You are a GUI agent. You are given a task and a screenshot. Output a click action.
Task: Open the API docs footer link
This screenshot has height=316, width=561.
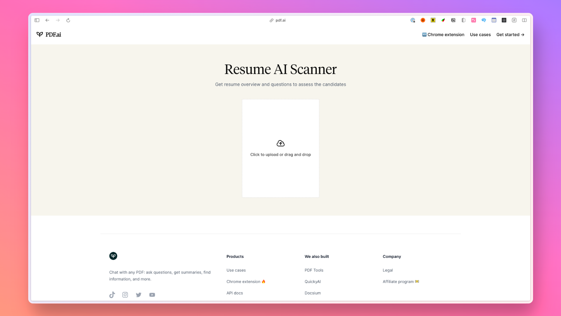click(235, 293)
